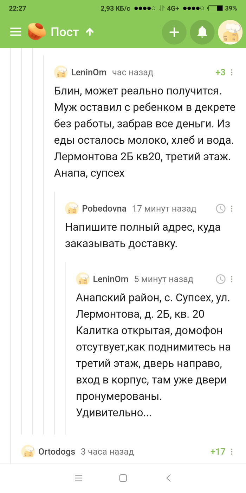
Task: Click the +3 rating on LeninOm's comment
Action: [x=220, y=72]
